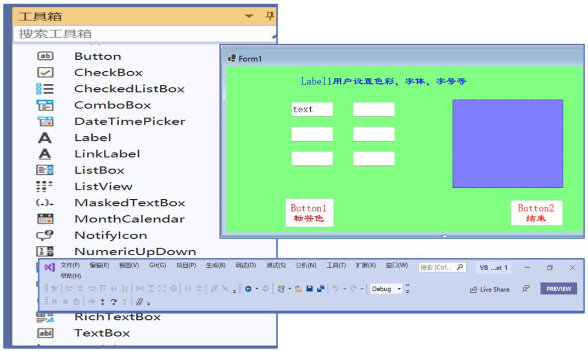Pin the toolbox panel with pushpin
Viewport: 588px width, 351px height.
[270, 16]
